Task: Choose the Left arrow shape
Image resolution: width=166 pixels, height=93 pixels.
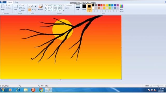Action: (59, 8)
